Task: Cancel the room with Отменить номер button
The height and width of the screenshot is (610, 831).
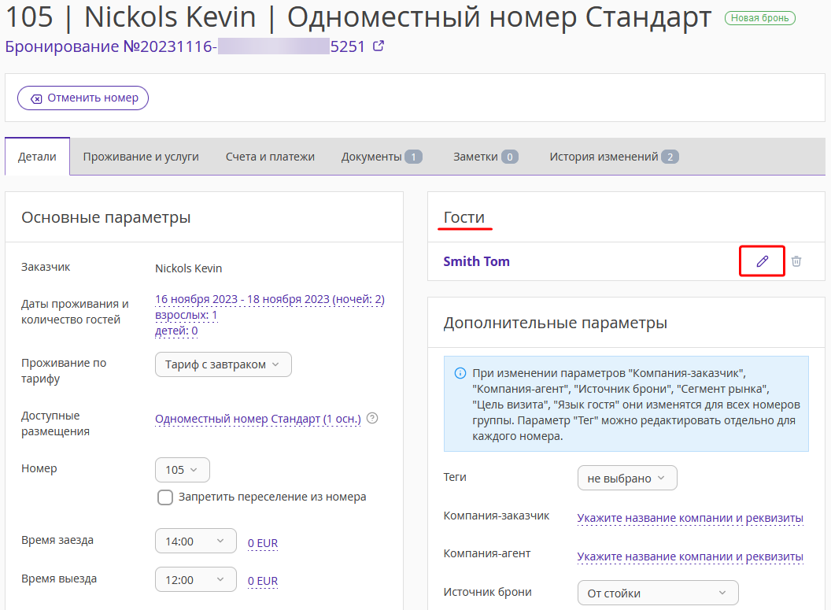Action: (83, 98)
